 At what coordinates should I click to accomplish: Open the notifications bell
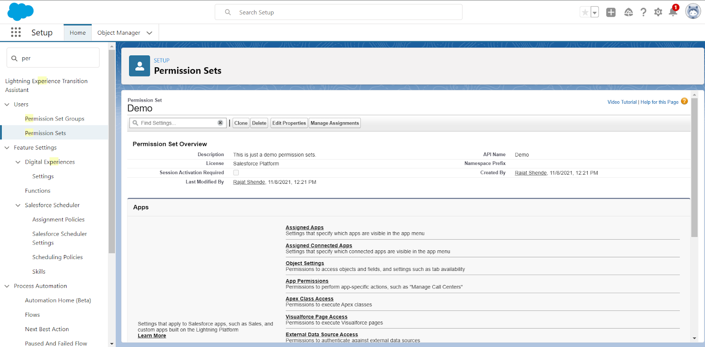click(673, 11)
